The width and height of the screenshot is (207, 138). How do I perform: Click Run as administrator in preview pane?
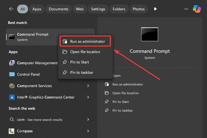128,84
